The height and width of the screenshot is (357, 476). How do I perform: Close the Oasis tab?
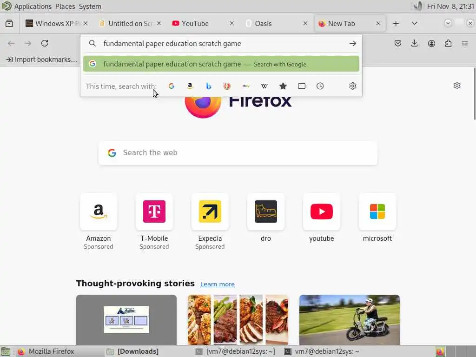[x=305, y=23]
